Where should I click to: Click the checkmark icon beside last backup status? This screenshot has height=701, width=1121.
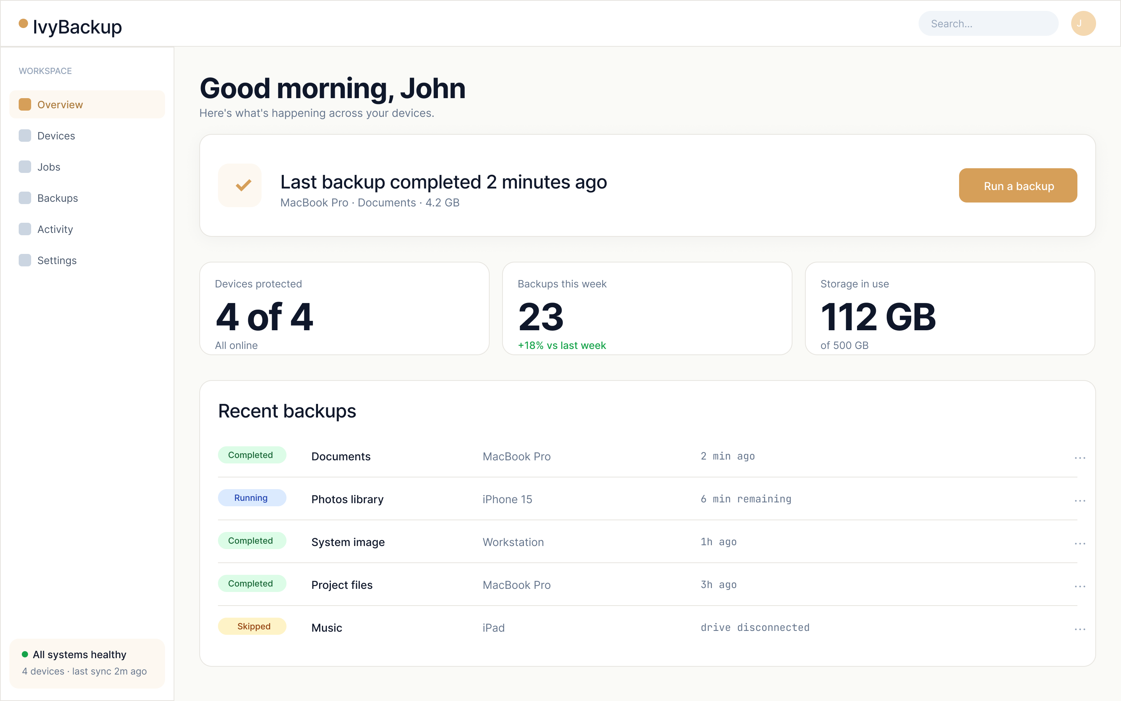coord(239,185)
